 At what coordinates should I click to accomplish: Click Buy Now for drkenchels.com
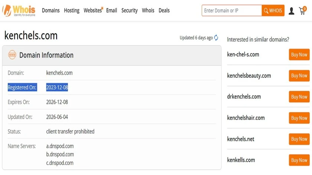[x=299, y=97]
